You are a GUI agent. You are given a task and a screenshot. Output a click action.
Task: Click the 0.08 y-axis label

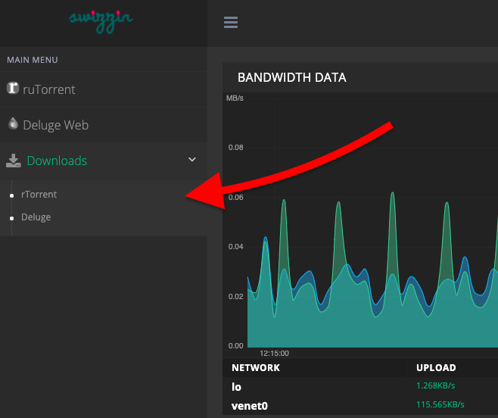pos(235,148)
